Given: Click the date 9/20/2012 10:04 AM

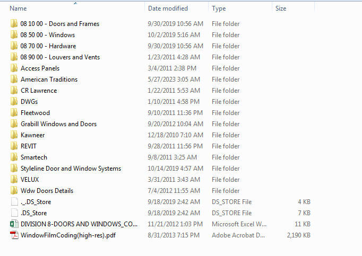Looking at the screenshot, I should 176,124.
